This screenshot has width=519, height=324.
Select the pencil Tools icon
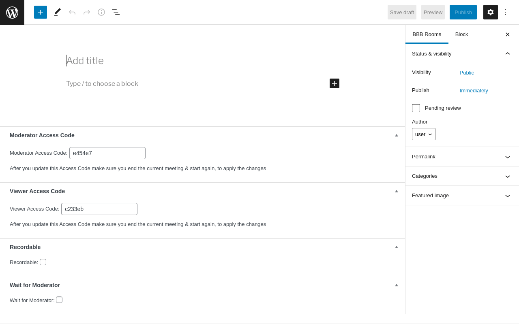click(58, 12)
